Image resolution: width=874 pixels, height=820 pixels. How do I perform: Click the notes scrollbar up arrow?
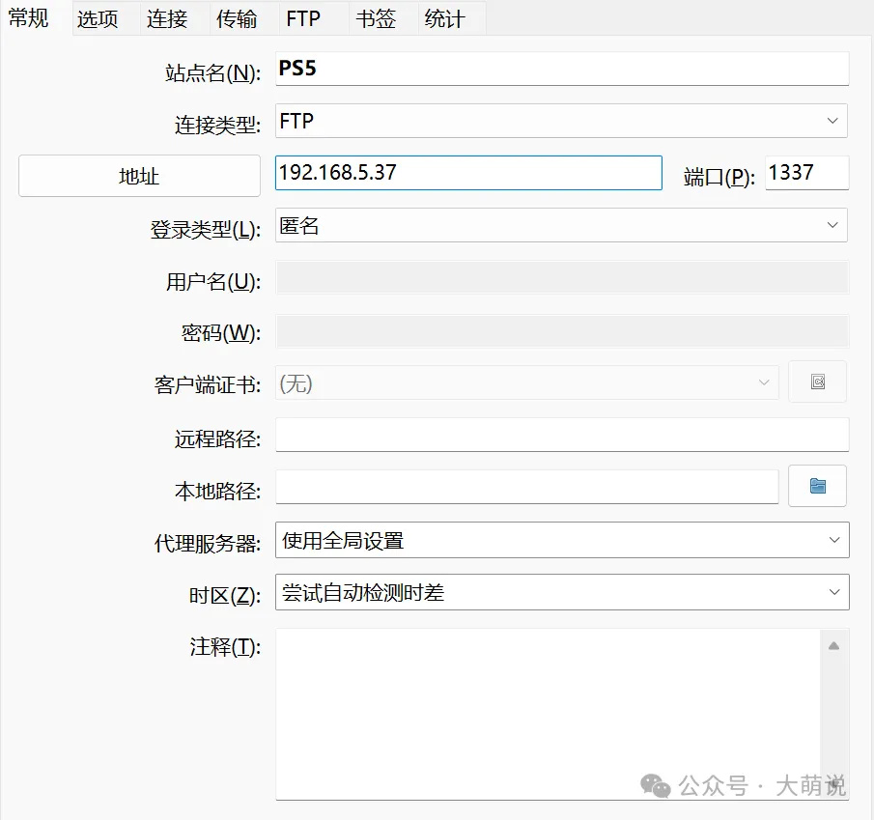pyautogui.click(x=833, y=645)
